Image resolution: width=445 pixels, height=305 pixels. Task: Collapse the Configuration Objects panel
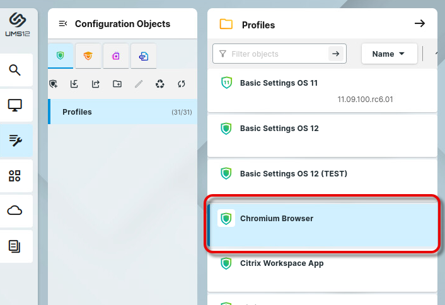[x=63, y=24]
